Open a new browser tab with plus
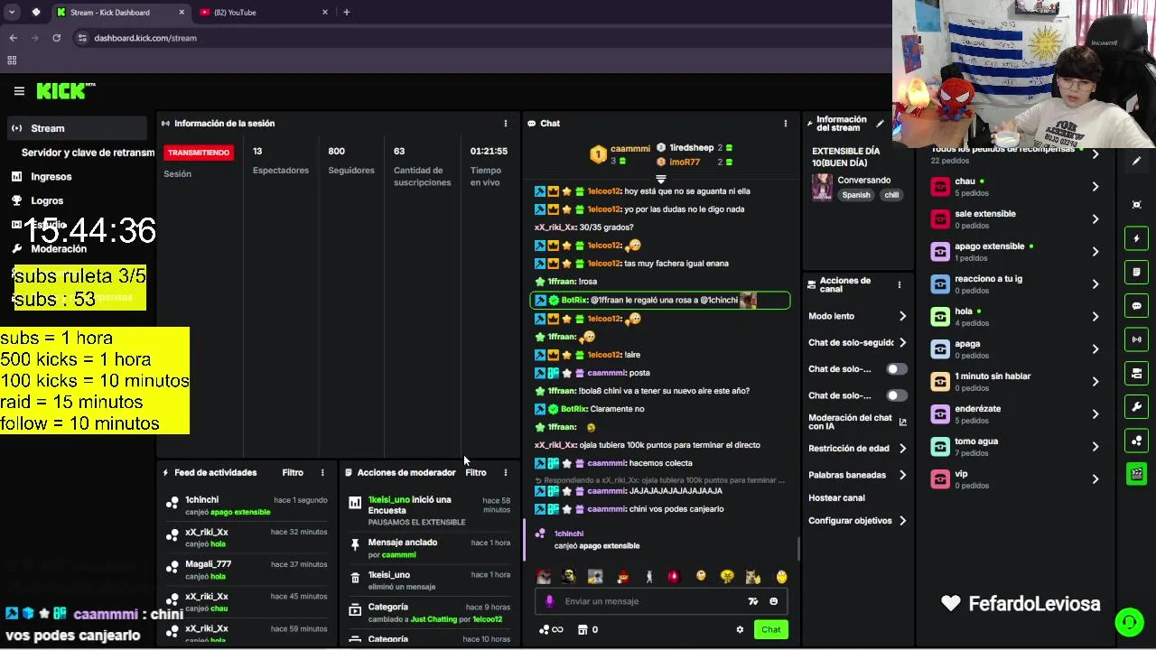 [346, 13]
